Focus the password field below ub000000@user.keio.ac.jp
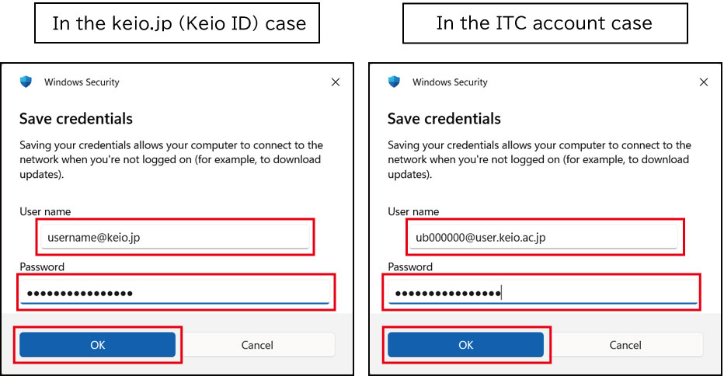Image resolution: width=724 pixels, height=376 pixels. [543, 293]
